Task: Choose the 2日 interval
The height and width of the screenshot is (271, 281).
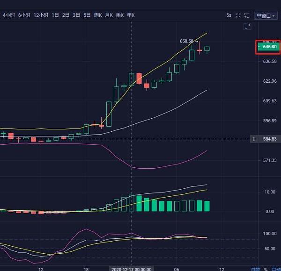Action: click(x=66, y=15)
